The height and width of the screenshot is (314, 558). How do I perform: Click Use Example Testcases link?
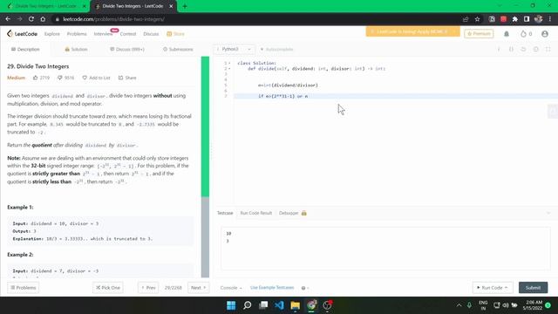pos(272,288)
